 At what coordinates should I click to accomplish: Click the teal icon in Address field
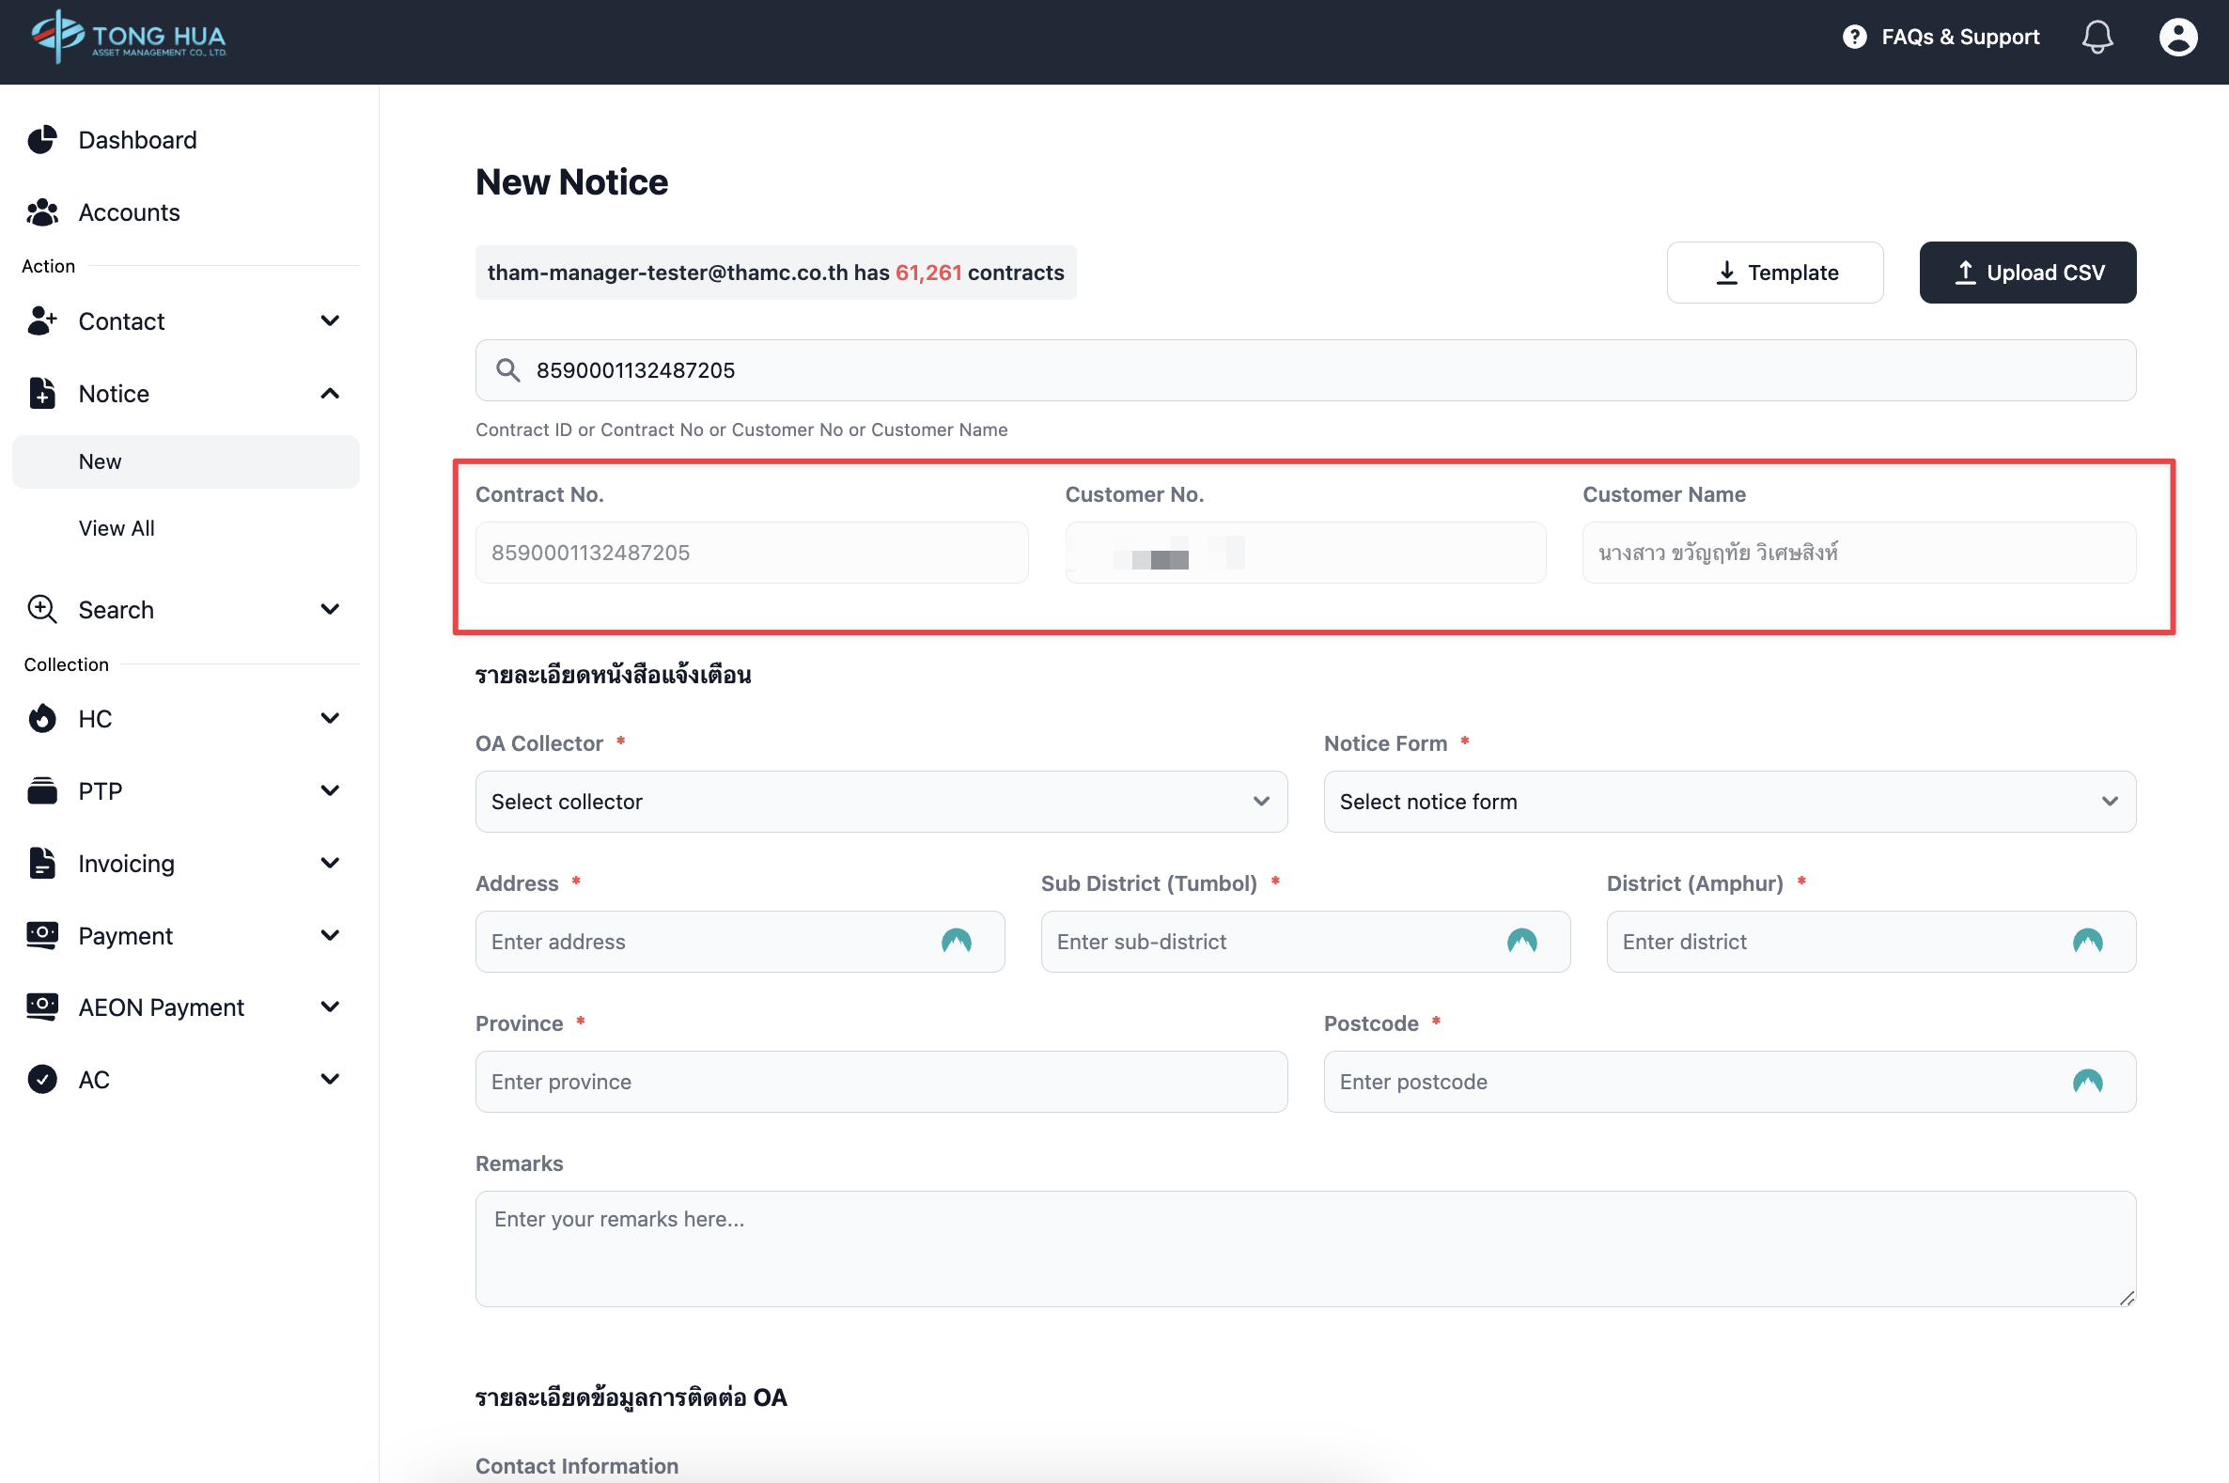pyautogui.click(x=956, y=941)
